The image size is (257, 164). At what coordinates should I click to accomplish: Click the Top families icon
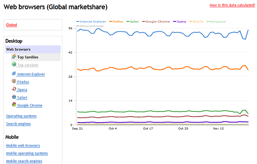pos(14,56)
